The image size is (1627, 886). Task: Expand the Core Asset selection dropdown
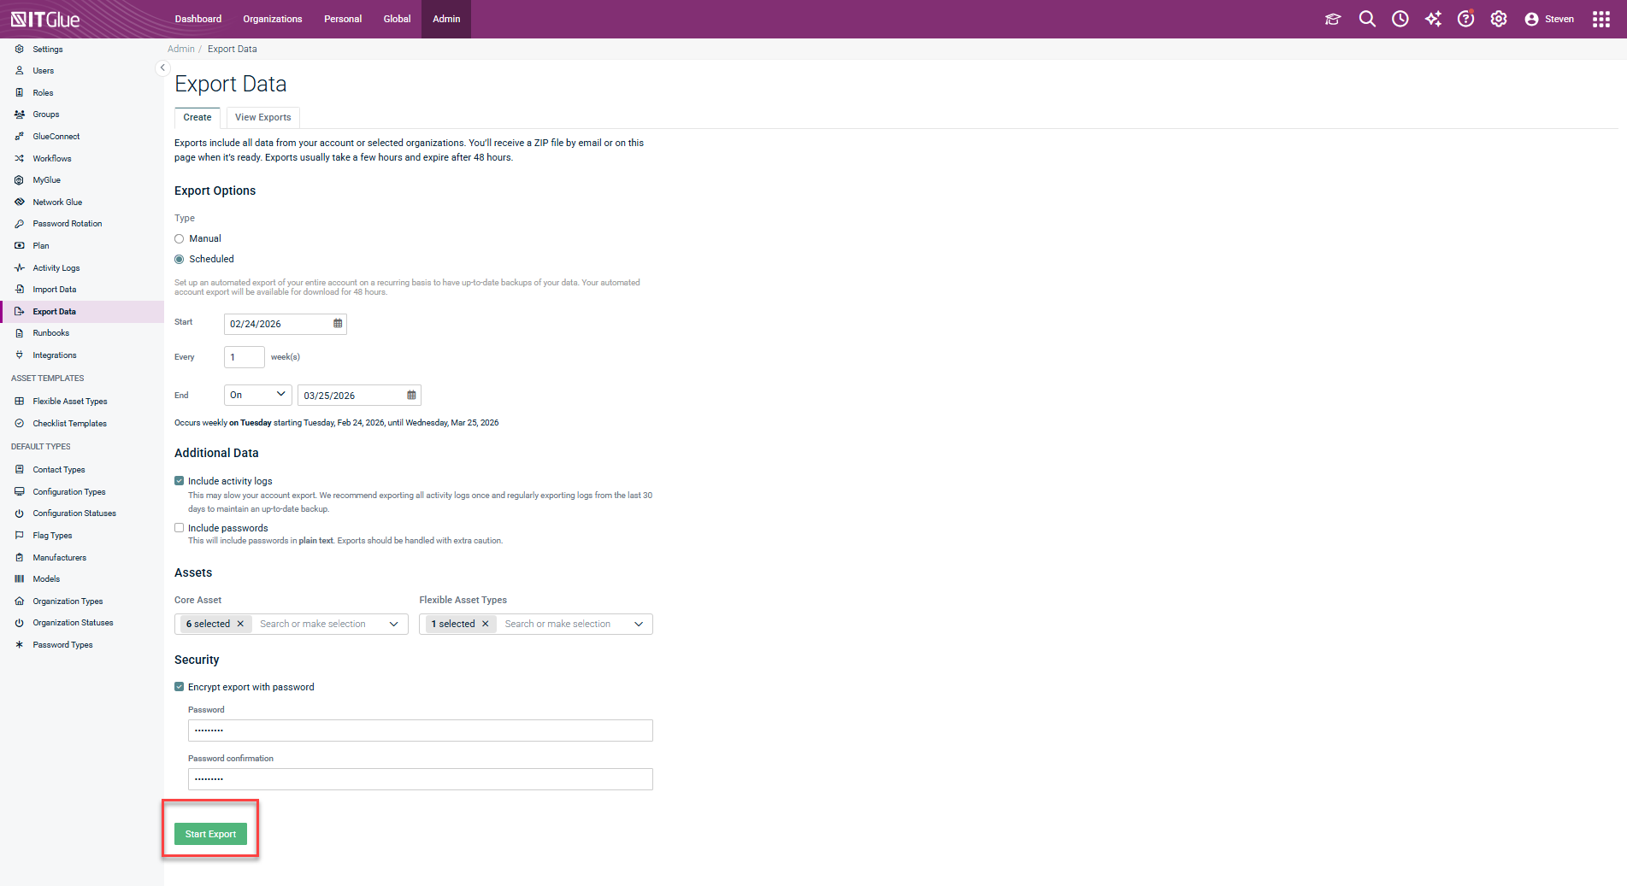click(393, 624)
